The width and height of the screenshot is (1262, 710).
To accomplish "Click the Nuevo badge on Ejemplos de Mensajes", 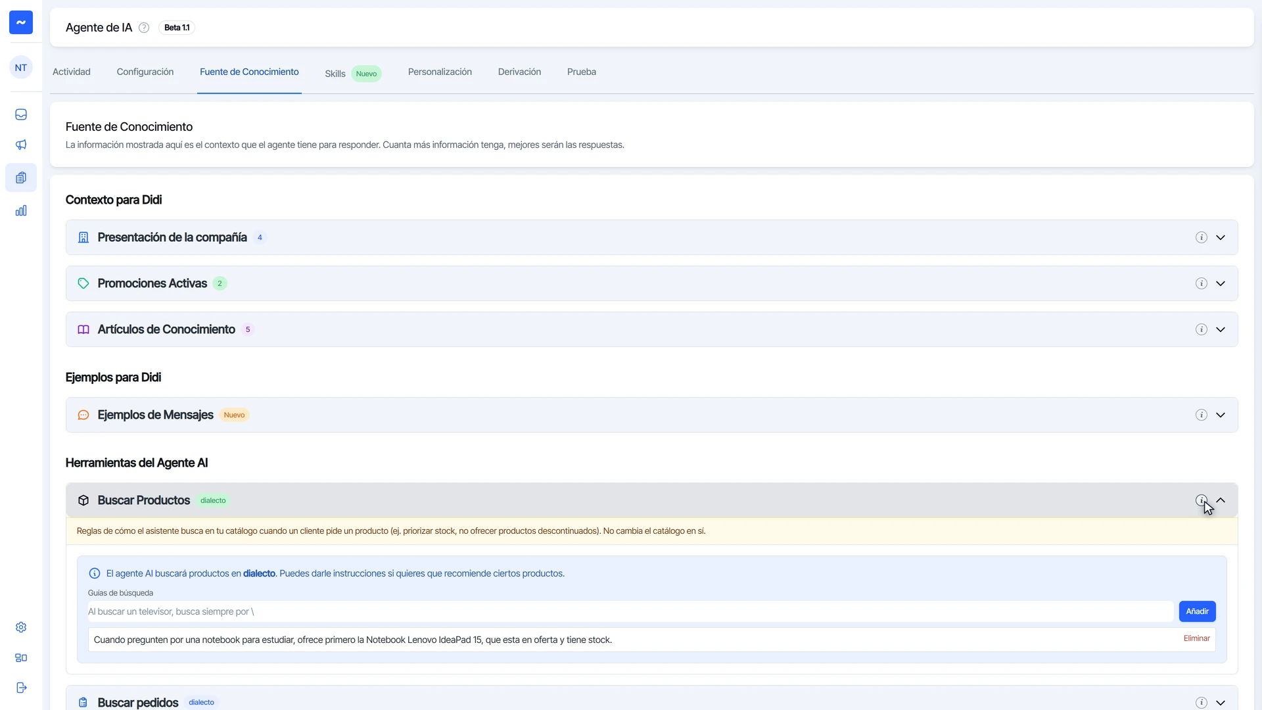I will click(x=234, y=415).
